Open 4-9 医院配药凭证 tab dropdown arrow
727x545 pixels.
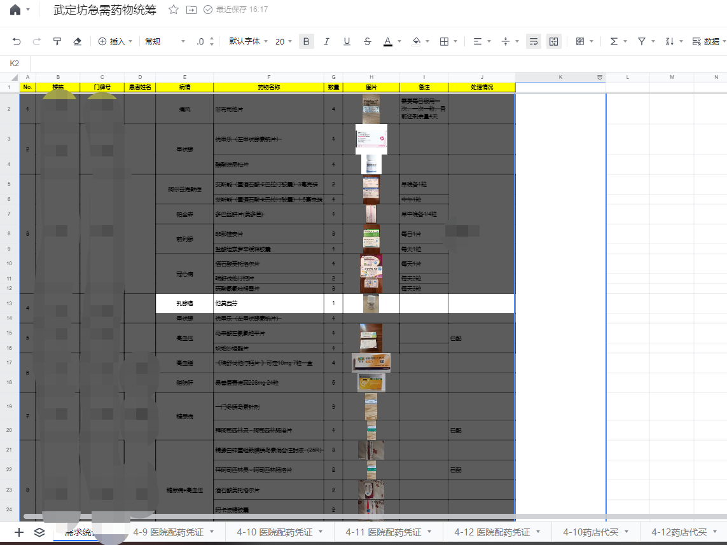[x=212, y=532]
